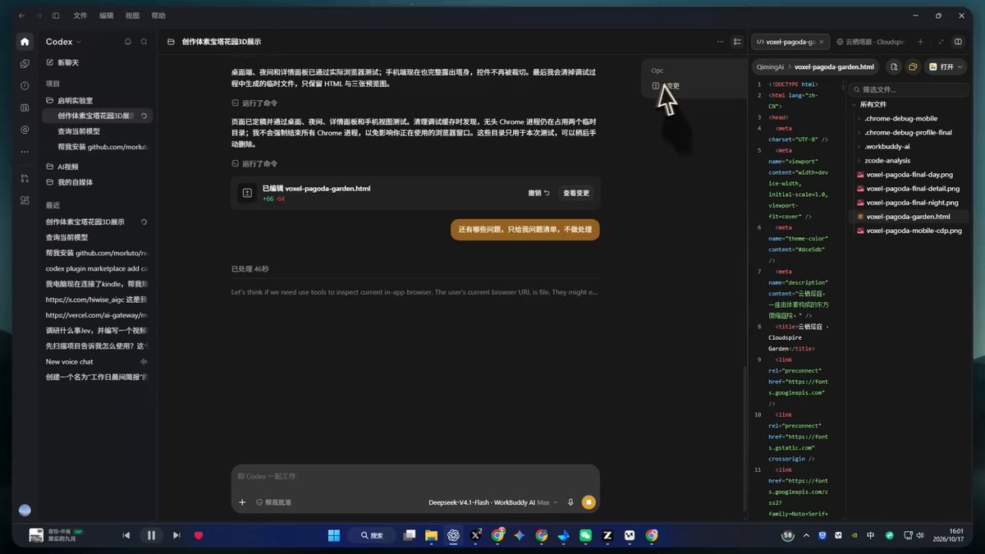Switch to the 云栖塔庭 · Cloudspire browser tab

tap(869, 42)
